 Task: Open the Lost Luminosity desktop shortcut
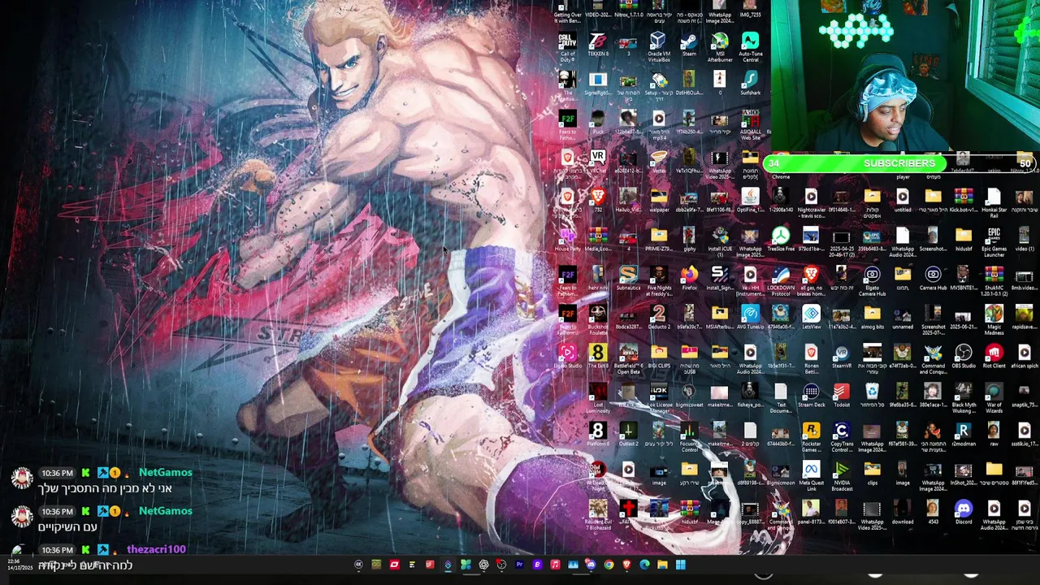598,396
